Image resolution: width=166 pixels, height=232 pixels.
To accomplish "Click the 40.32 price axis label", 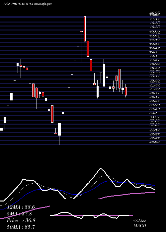I will coord(154,68).
